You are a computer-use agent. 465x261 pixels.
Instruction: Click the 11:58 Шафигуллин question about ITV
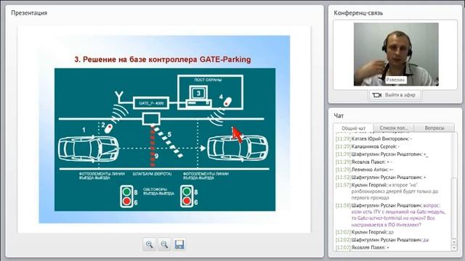pos(391,215)
